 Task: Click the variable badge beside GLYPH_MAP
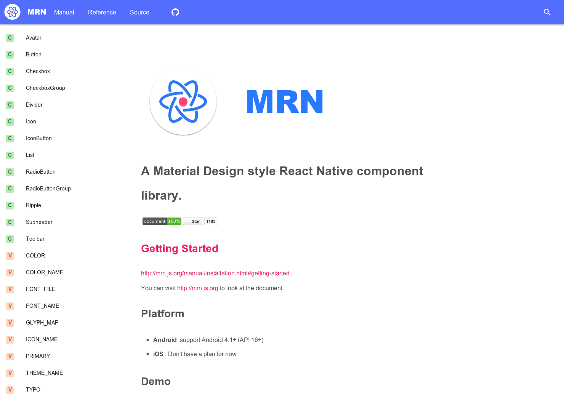coord(10,323)
